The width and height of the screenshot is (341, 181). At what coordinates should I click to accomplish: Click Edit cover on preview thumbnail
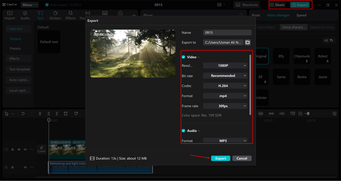(103, 35)
